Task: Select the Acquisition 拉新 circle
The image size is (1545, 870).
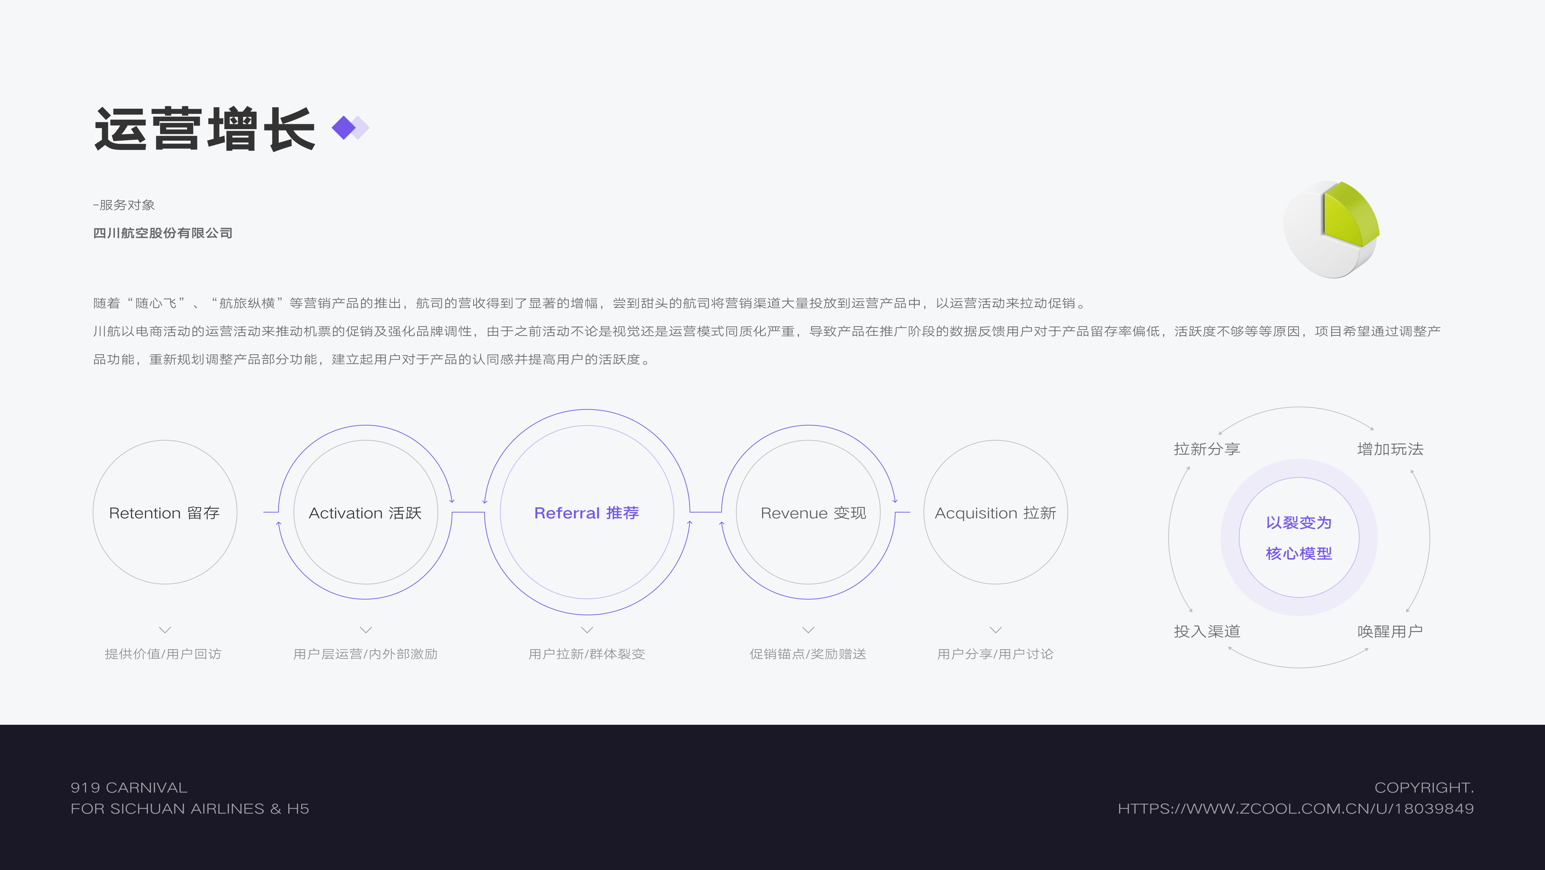Action: pos(995,512)
